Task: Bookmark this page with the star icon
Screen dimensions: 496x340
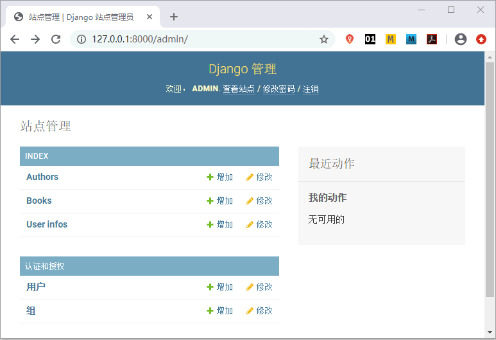Action: tap(323, 39)
